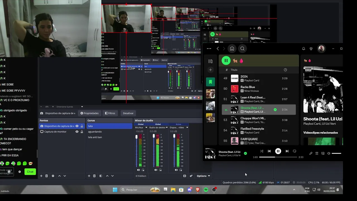The width and height of the screenshot is (357, 201).
Task: Click the Mic/Aux volume fader
Action: point(136,137)
